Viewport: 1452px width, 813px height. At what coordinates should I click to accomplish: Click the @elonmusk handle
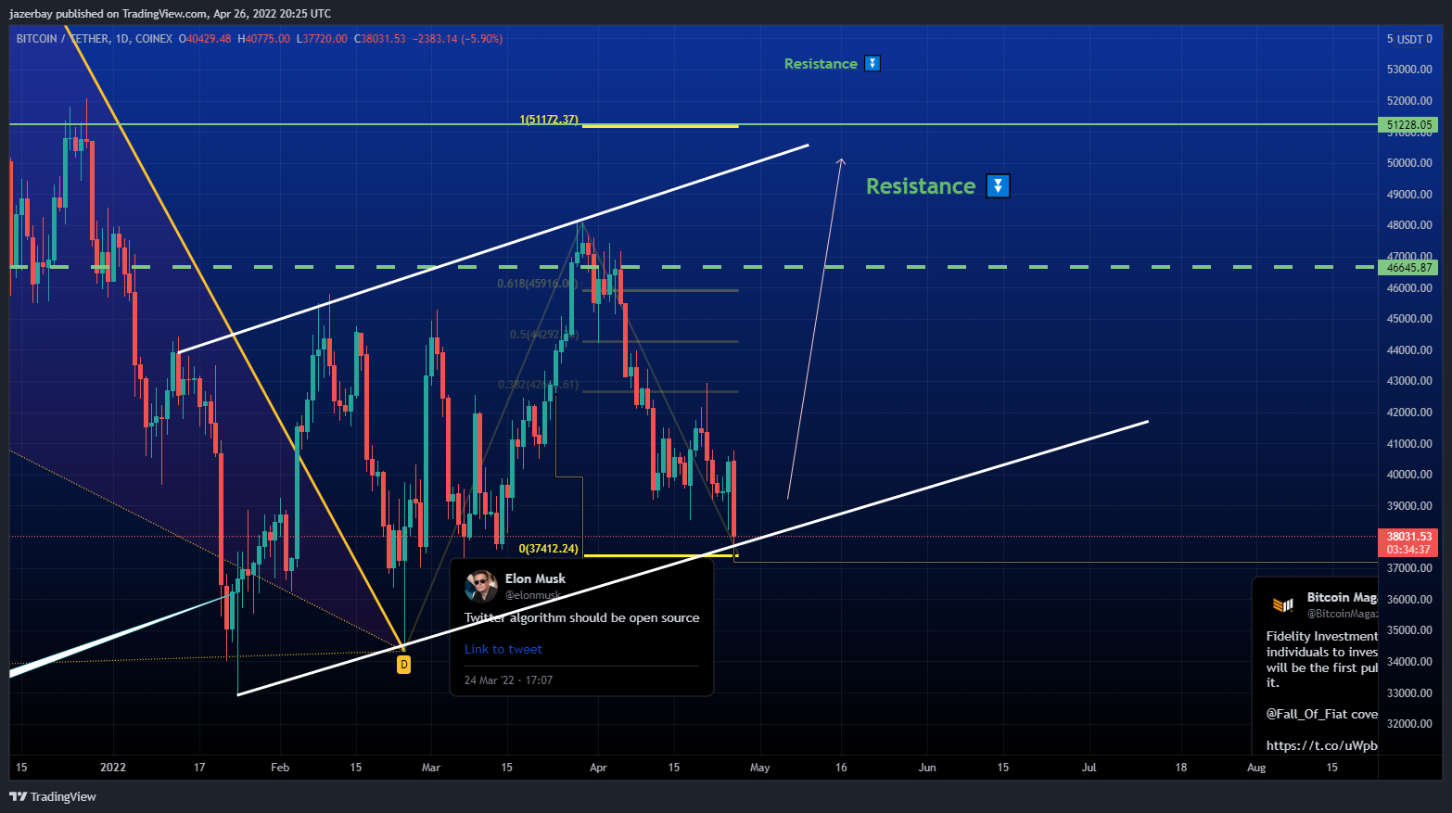(533, 595)
